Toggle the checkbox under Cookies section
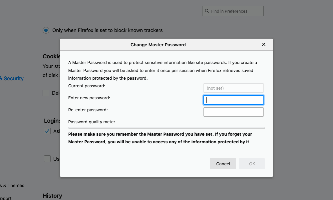The image size is (333, 200). click(x=46, y=93)
